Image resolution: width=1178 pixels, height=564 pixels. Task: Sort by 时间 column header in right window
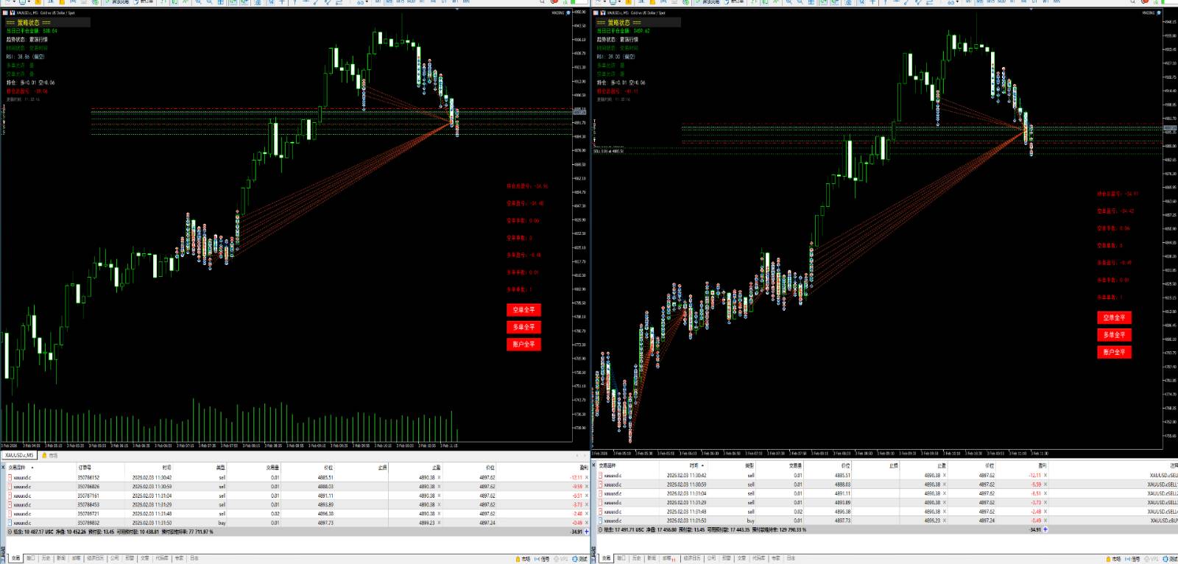694,465
